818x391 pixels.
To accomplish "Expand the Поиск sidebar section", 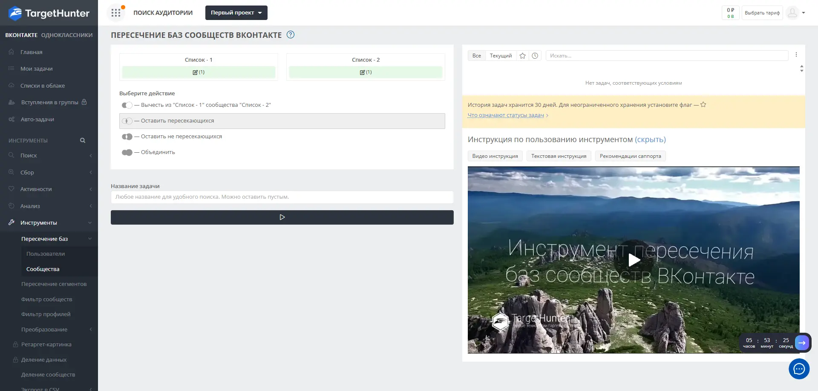I will coord(91,156).
